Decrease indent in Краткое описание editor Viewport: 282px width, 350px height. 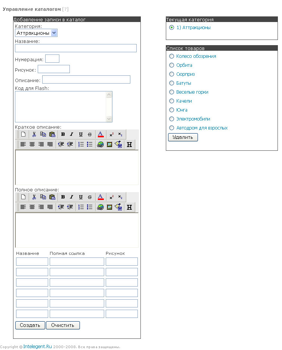tap(61, 144)
